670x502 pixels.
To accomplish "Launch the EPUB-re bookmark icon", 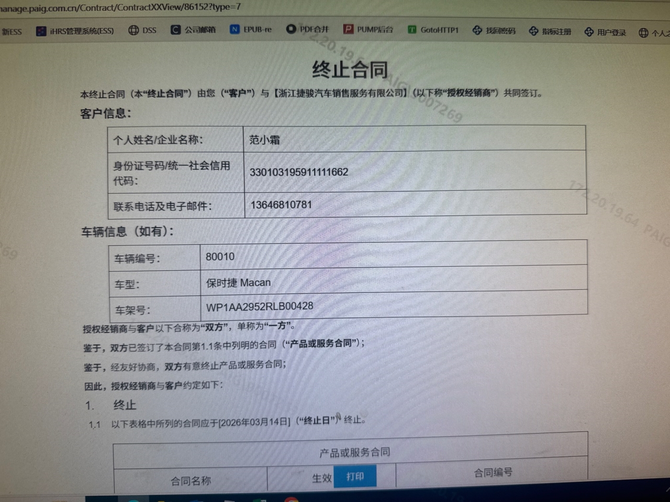I will click(x=234, y=29).
